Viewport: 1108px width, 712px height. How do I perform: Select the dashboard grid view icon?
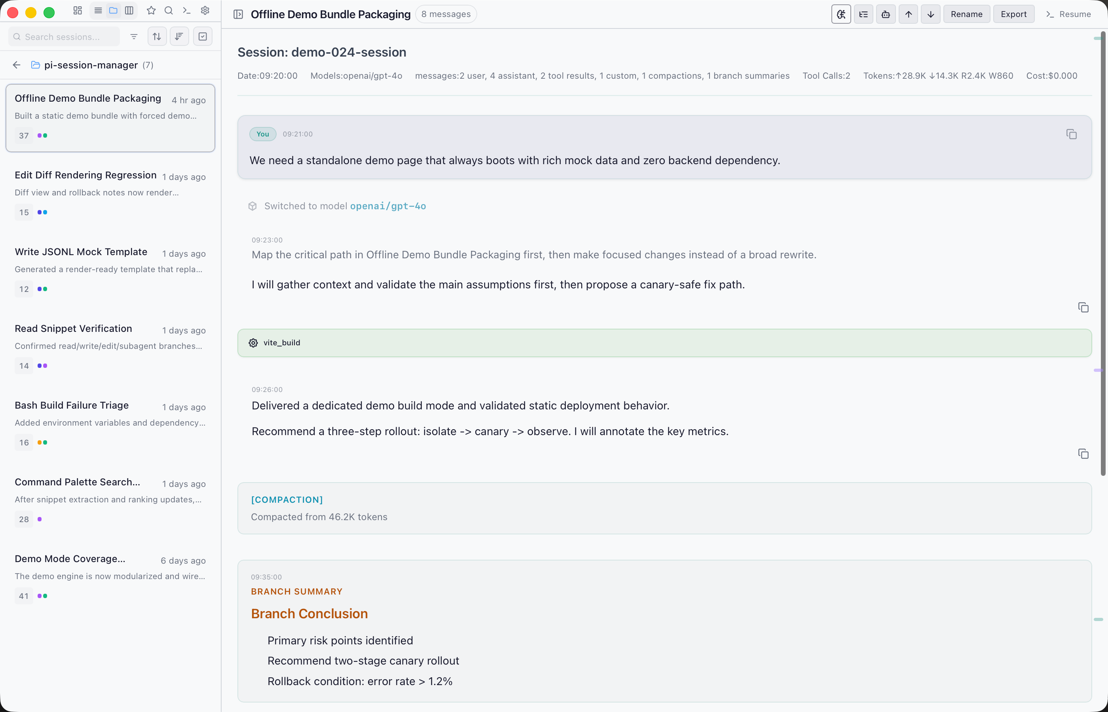[78, 10]
